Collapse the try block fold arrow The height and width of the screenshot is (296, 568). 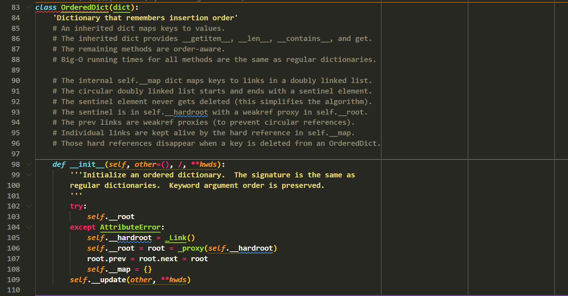tap(28, 206)
